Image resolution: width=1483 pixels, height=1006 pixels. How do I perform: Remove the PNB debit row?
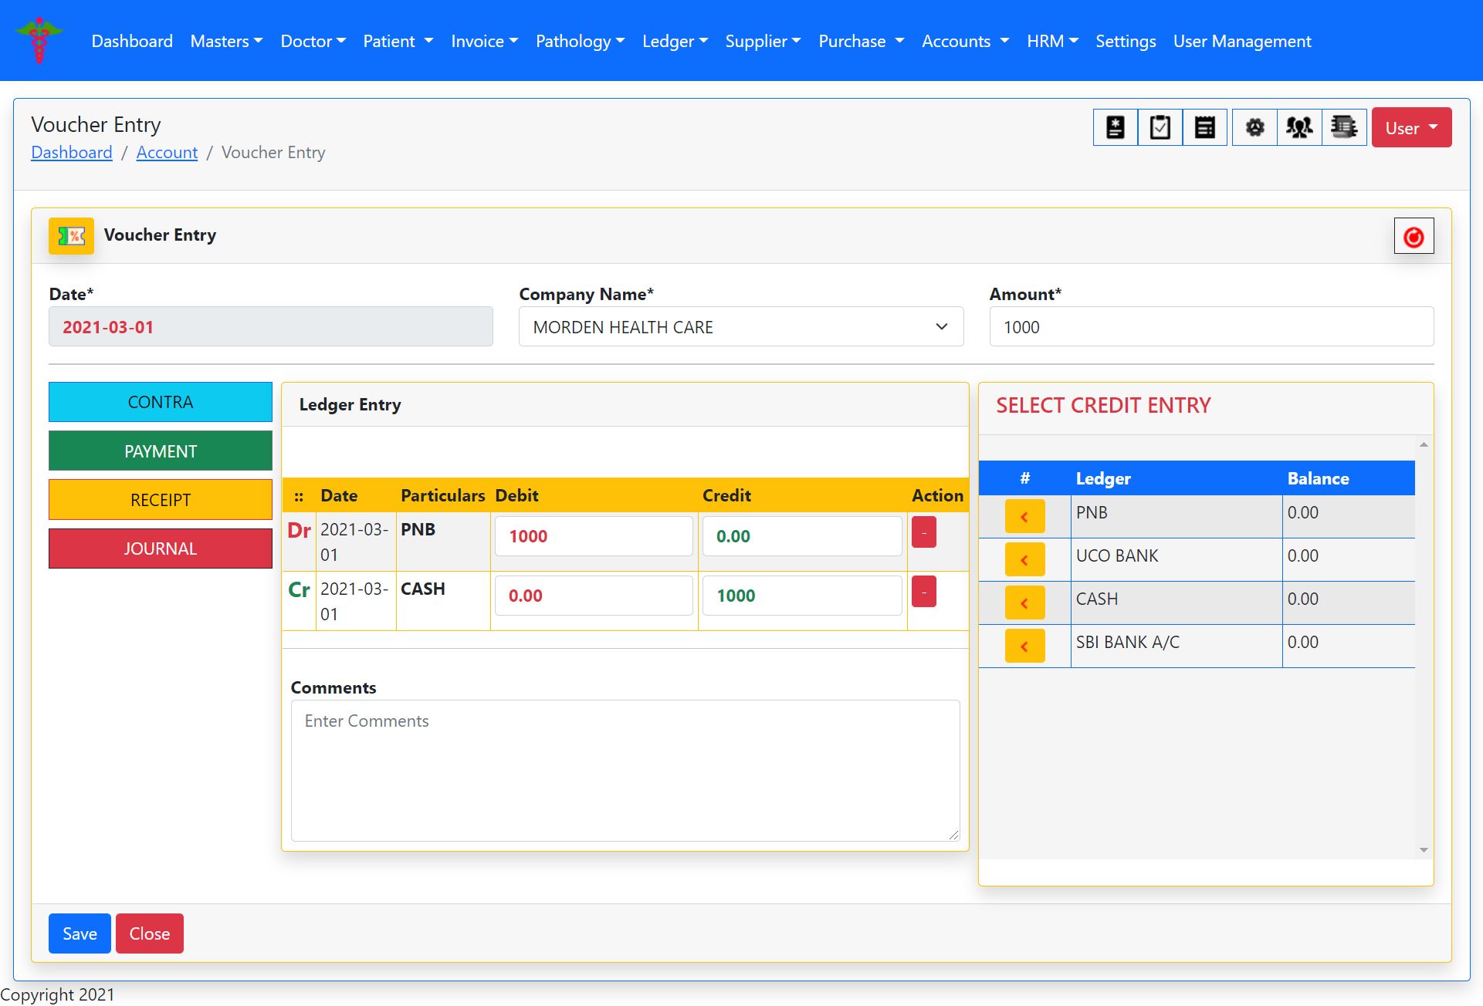(923, 532)
